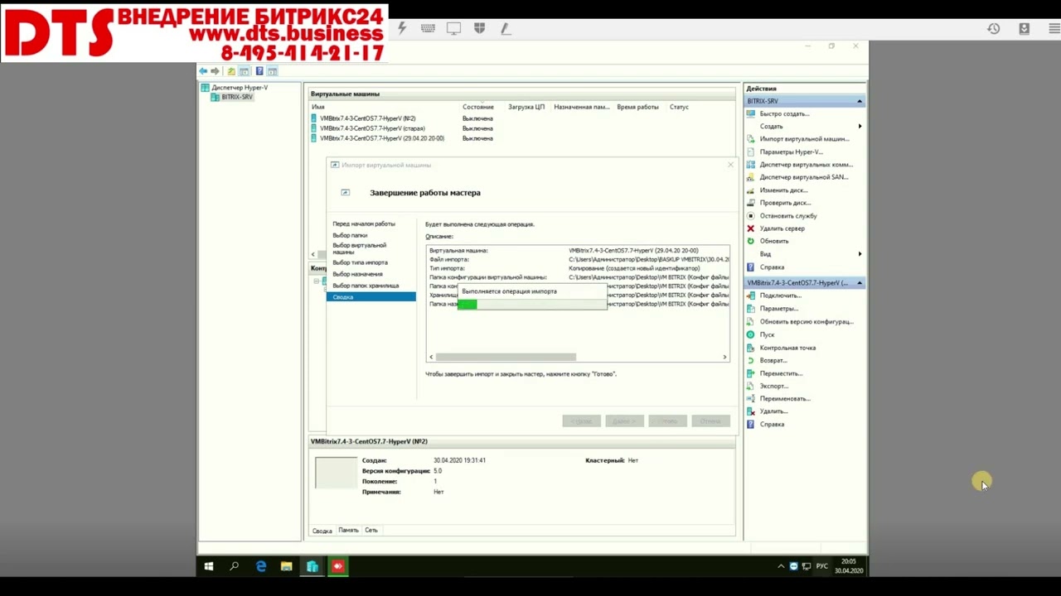Click Удалить сервер action

click(x=782, y=228)
